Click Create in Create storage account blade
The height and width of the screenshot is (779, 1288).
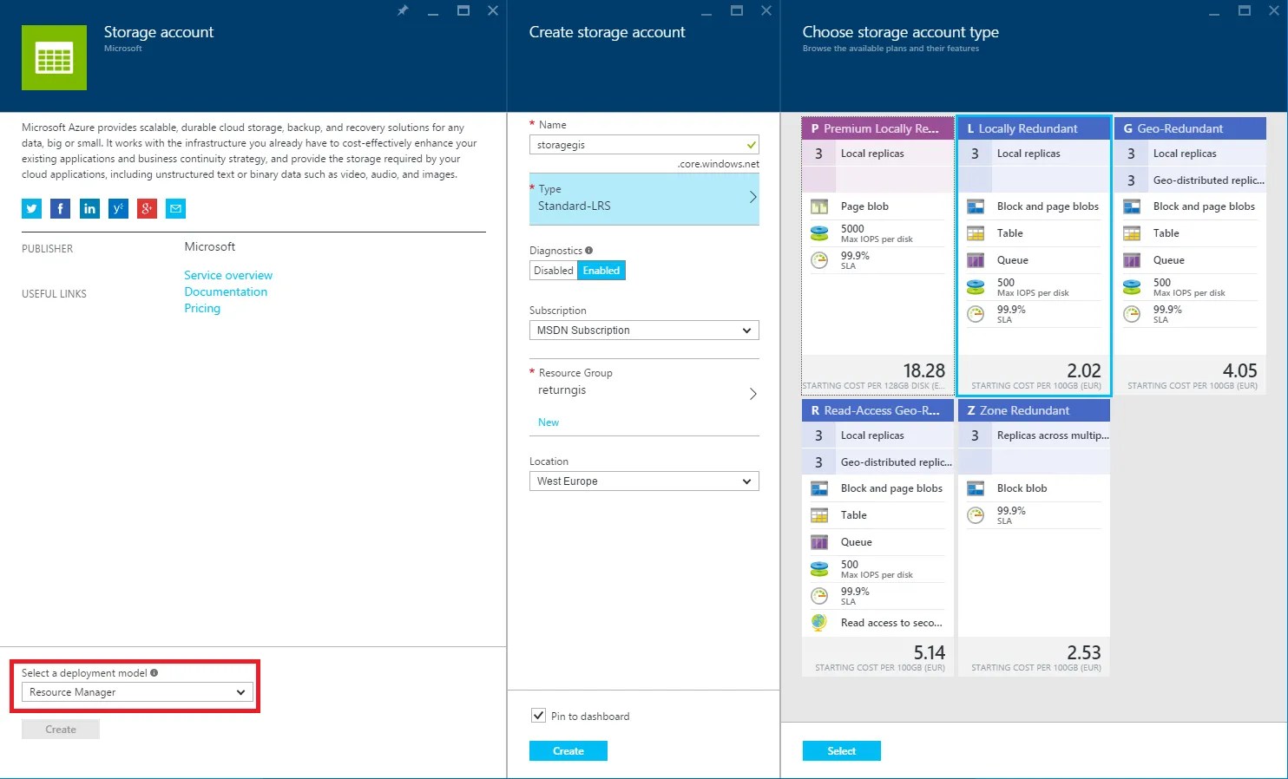(x=568, y=751)
